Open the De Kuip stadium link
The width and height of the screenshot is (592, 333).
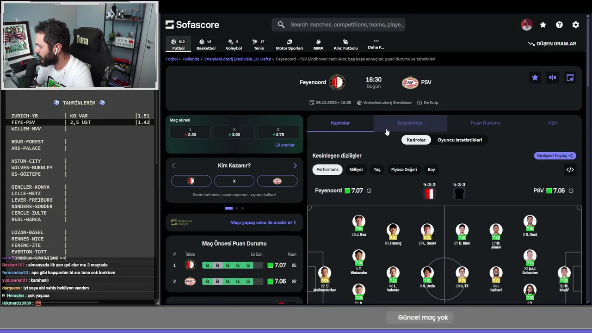click(427, 103)
